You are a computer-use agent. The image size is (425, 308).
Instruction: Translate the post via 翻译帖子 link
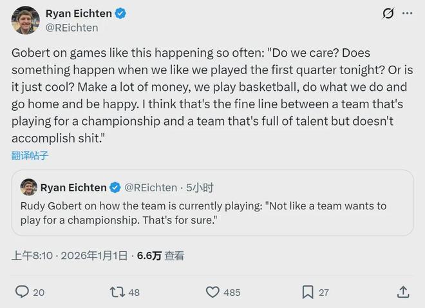pos(30,155)
